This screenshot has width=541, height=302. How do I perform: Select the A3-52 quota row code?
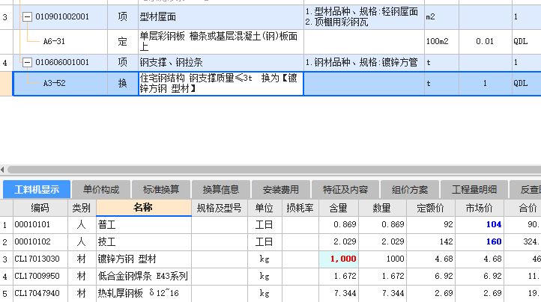pyautogui.click(x=54, y=83)
